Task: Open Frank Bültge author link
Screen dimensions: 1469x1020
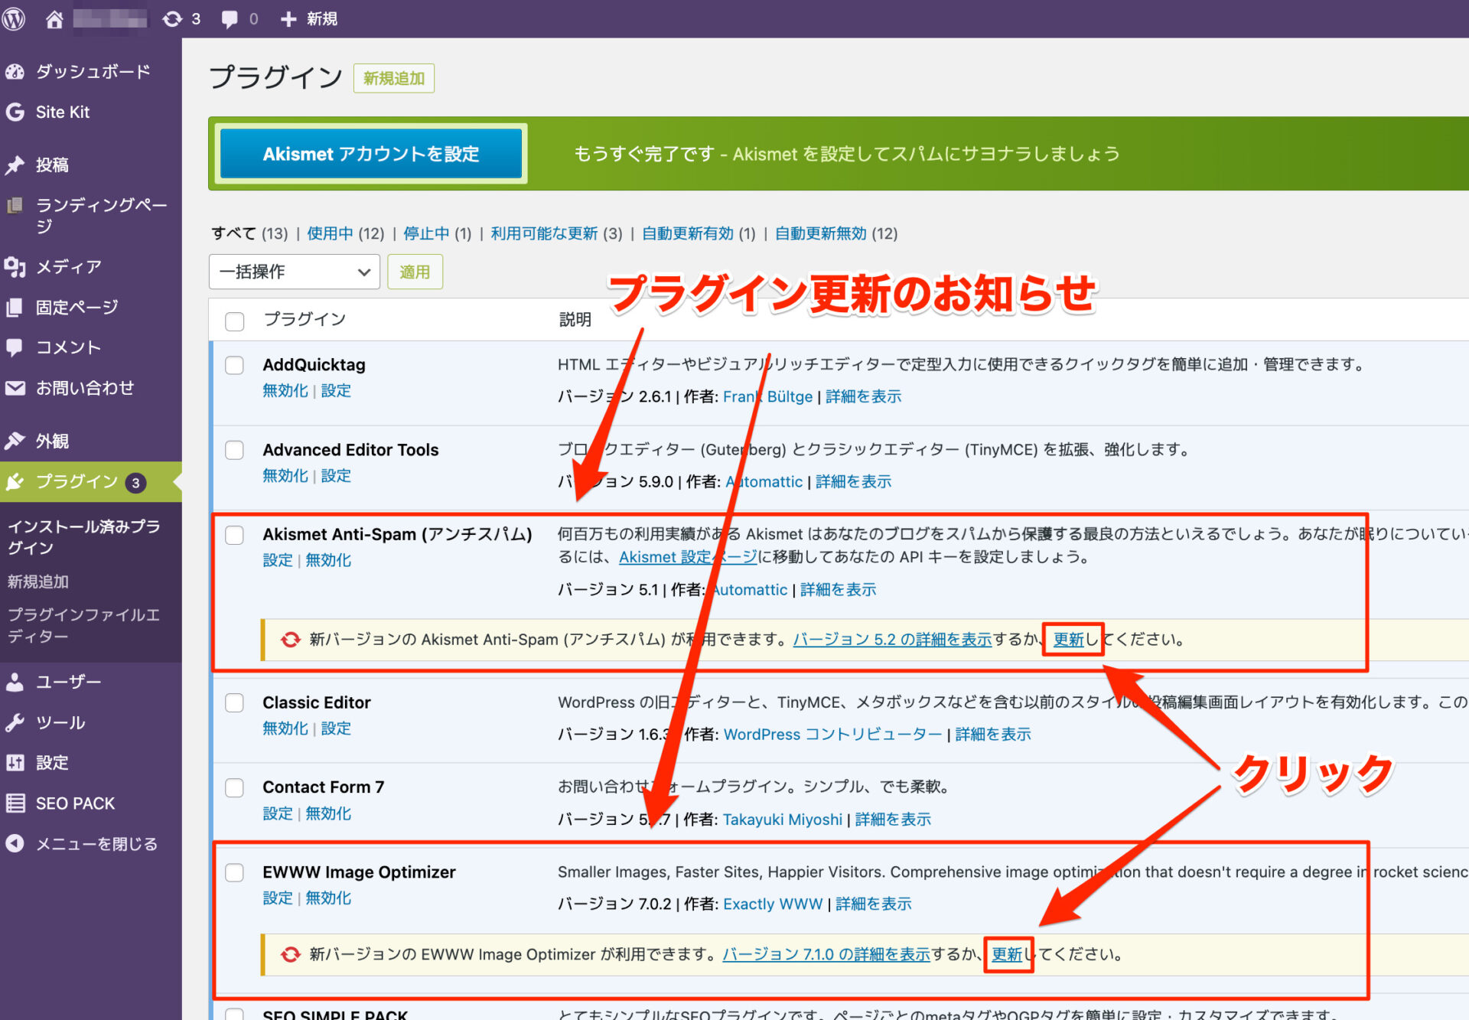Action: point(767,397)
